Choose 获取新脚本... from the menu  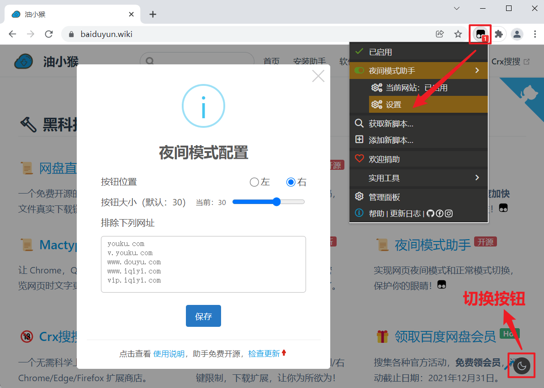[x=419, y=123]
